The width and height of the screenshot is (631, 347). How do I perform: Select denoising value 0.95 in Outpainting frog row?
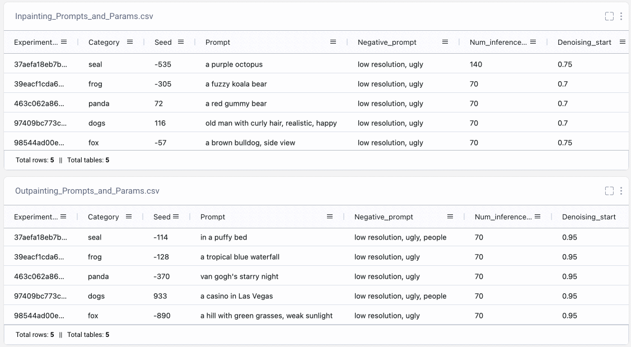[x=569, y=257]
